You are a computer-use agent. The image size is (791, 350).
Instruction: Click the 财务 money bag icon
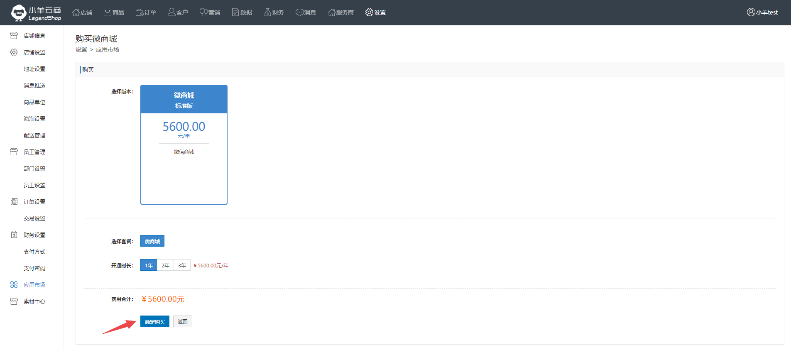coord(268,12)
